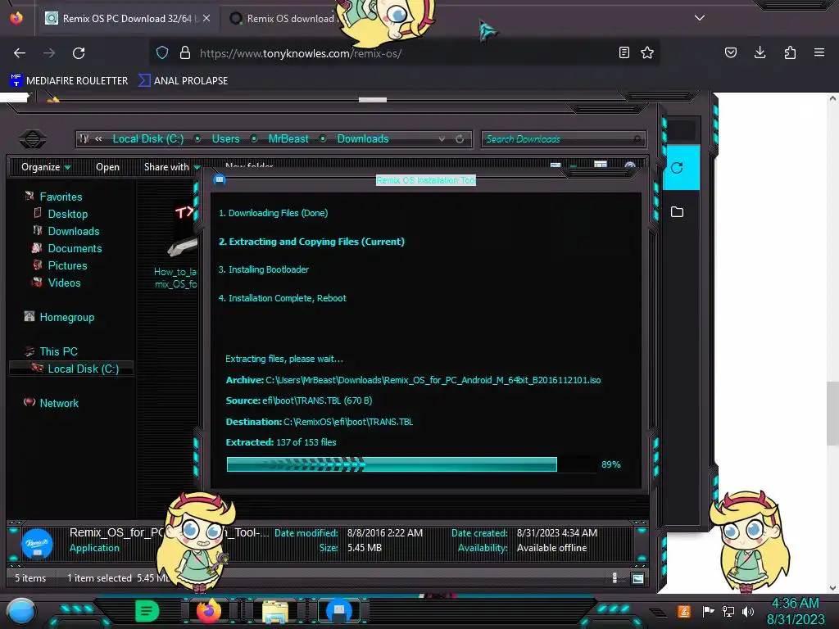
Task: Click the Explorer back/forward navigation emblem
Action: (33, 139)
